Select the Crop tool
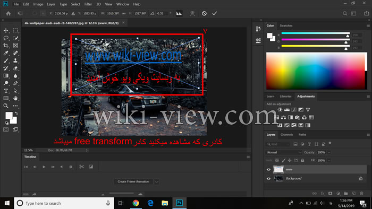The height and width of the screenshot is (209, 372). coord(6,46)
